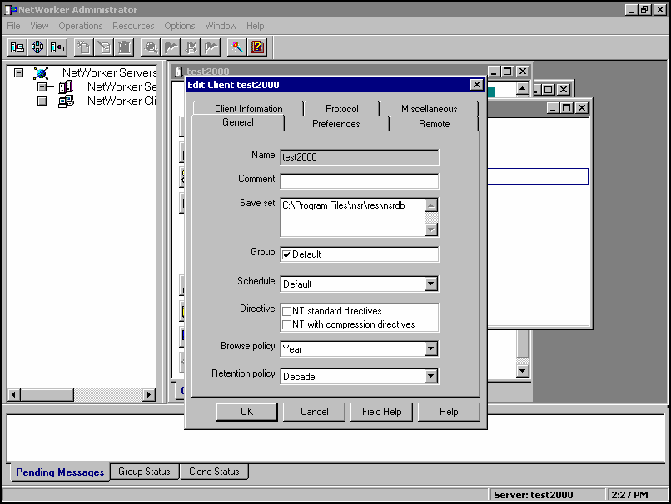Screen dimensions: 671x504
Task: Click the '2:27 PM' status bar time
Action: tap(629, 495)
